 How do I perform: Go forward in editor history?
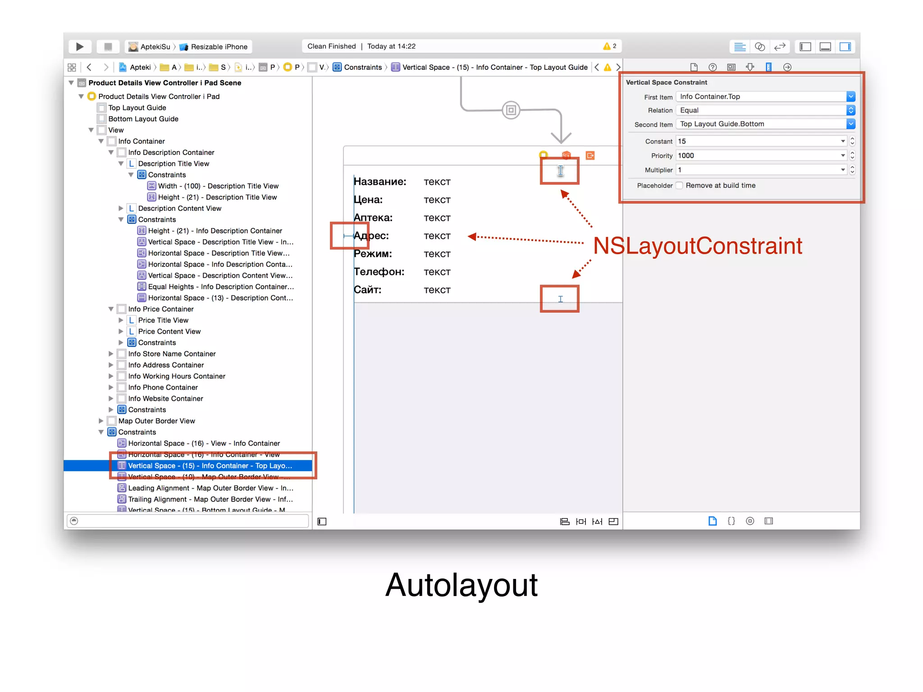(105, 67)
